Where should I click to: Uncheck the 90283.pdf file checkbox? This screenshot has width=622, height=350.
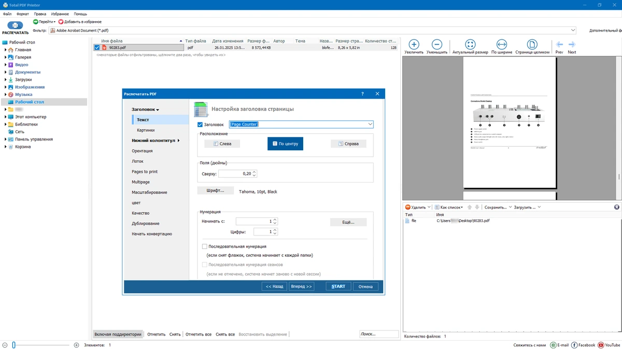tap(97, 48)
